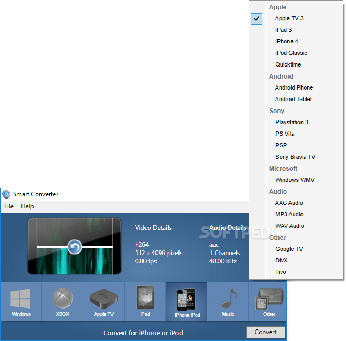Click the video preview thumbnail
Image resolution: width=346 pixels, height=341 pixels.
74,246
